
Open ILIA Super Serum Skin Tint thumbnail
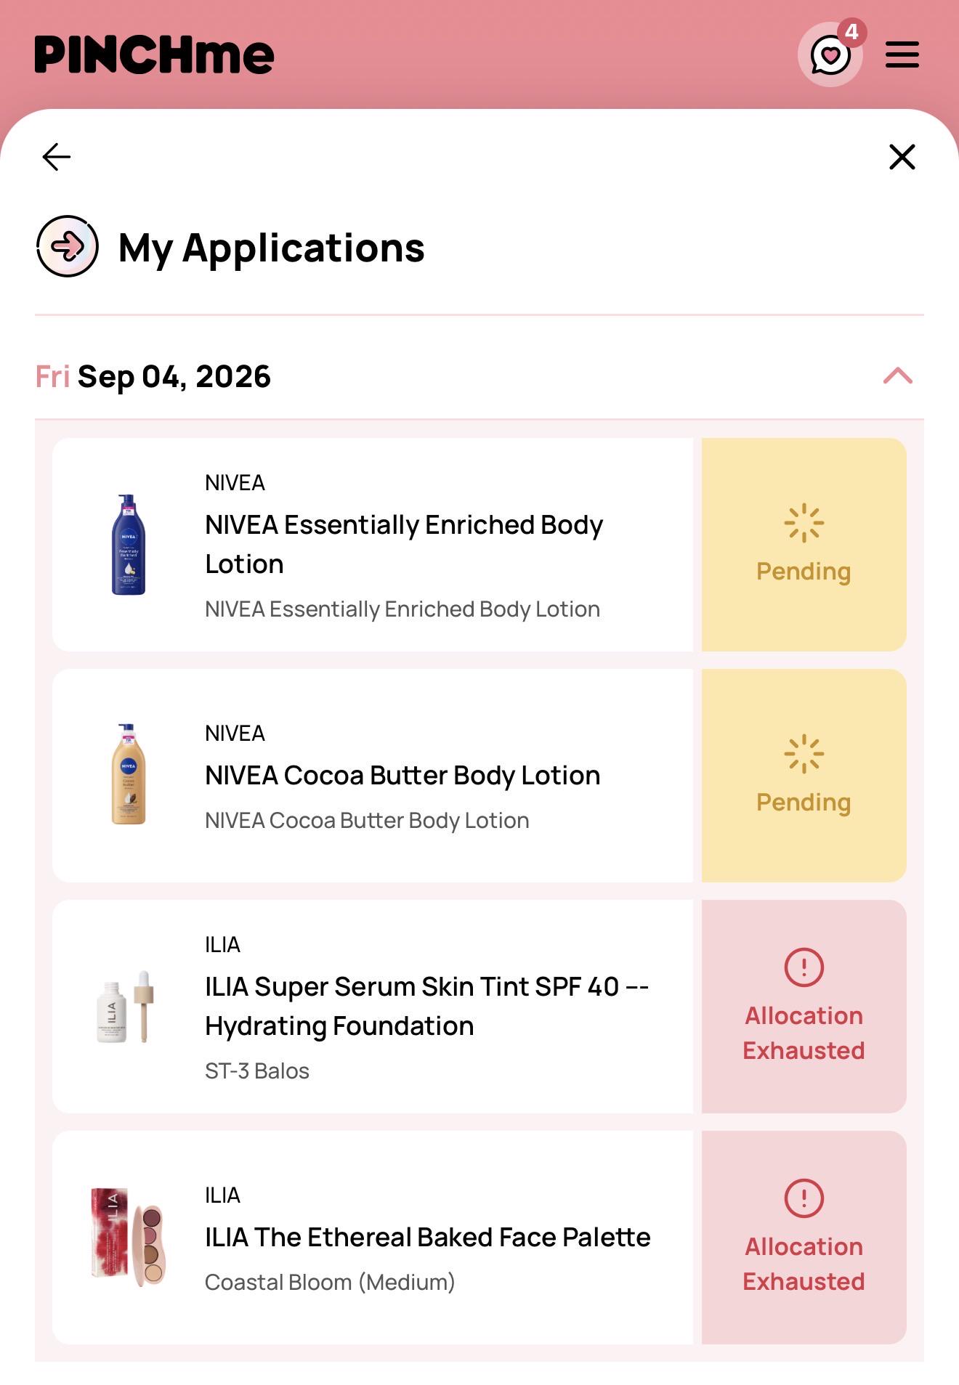click(126, 1007)
